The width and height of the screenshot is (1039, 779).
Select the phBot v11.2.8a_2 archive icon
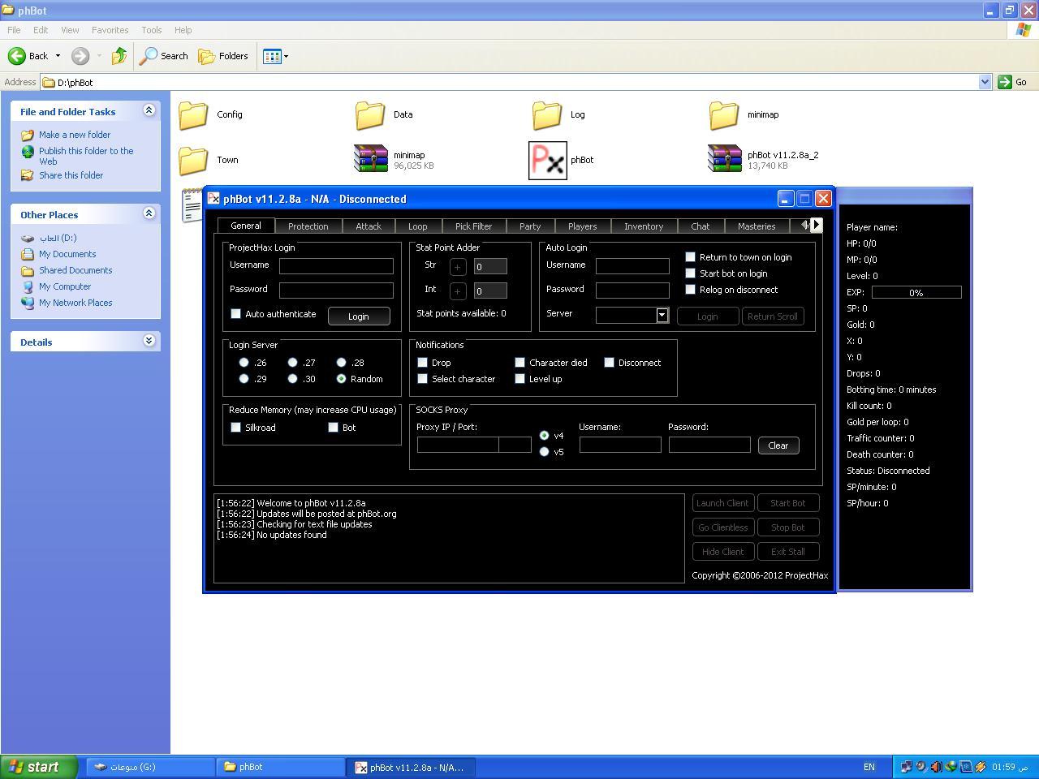(725, 159)
